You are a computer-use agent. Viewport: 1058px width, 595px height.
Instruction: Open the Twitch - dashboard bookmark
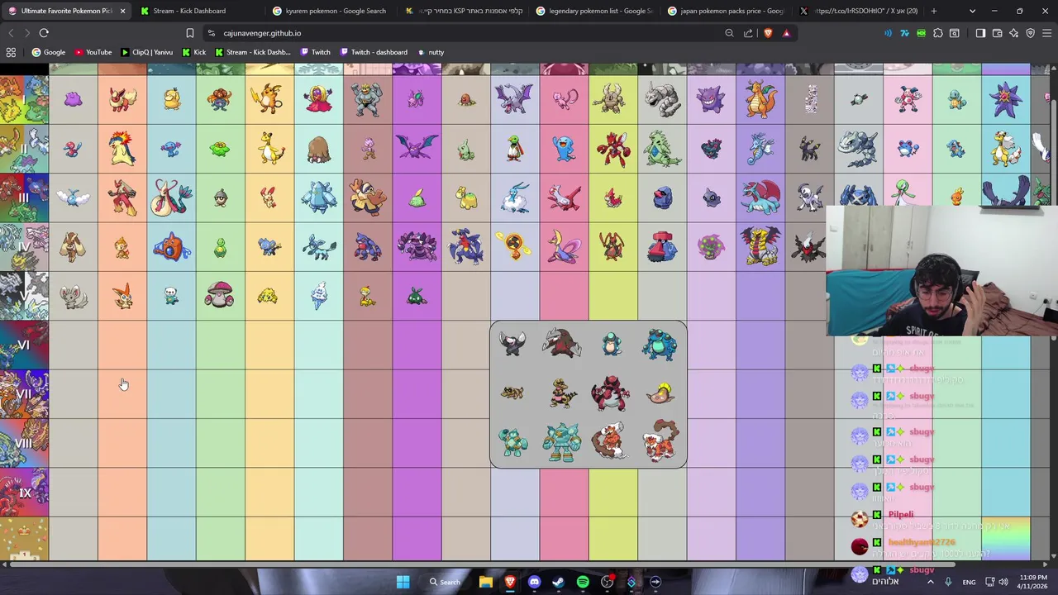373,52
